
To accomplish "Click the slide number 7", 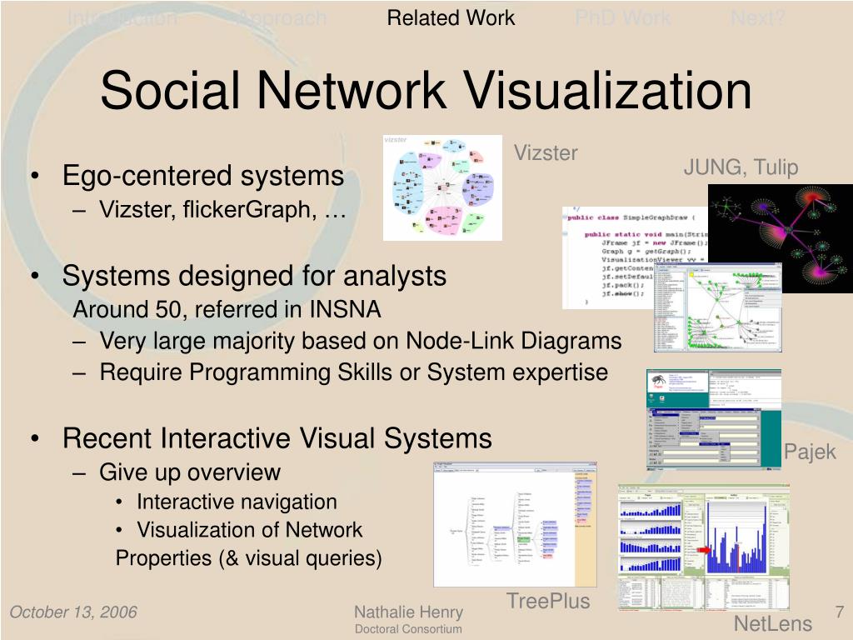I will pos(840,612).
